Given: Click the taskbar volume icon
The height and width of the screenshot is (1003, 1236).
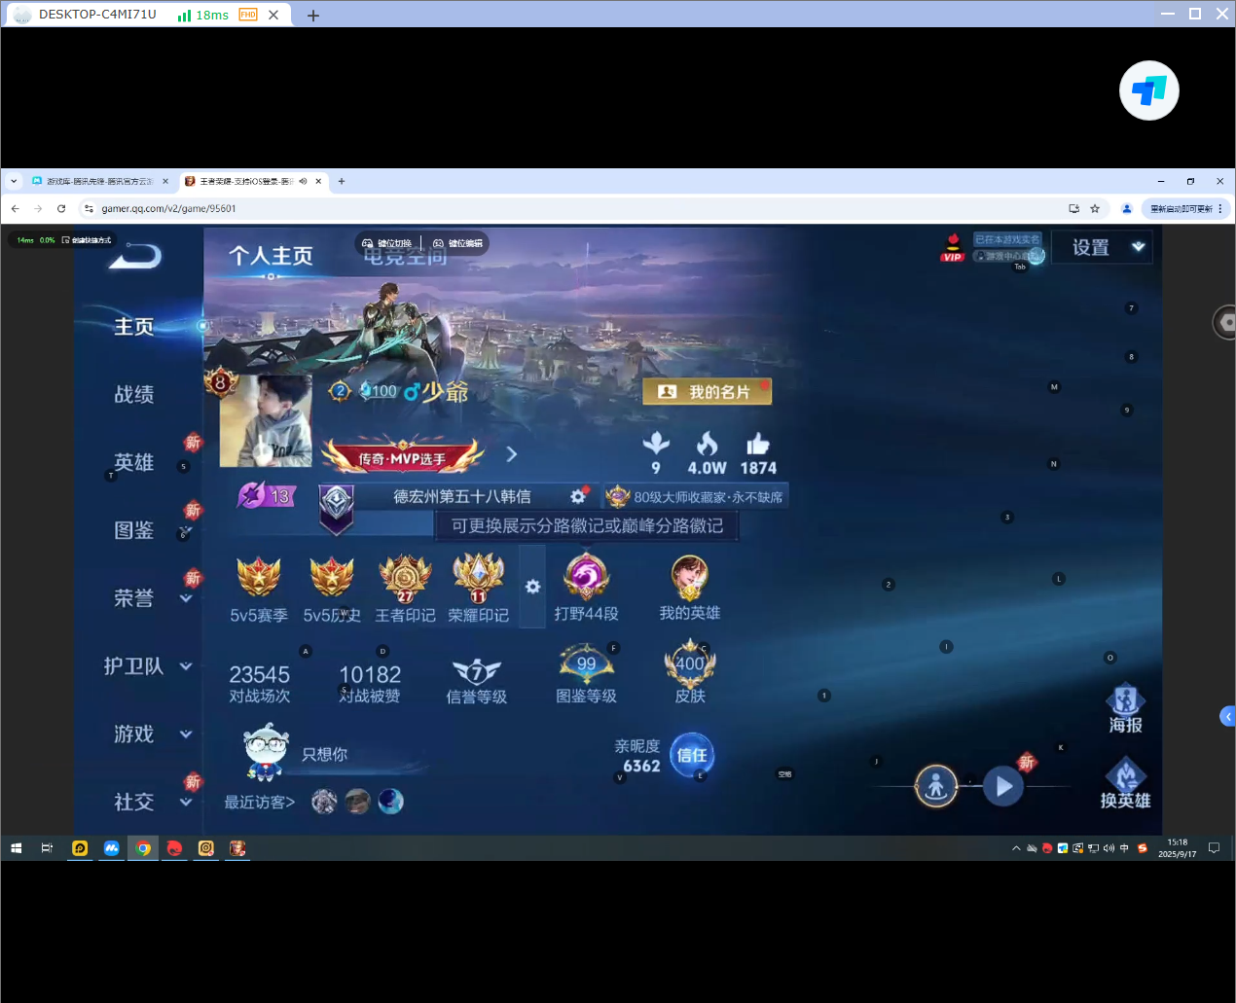Looking at the screenshot, I should (1109, 848).
